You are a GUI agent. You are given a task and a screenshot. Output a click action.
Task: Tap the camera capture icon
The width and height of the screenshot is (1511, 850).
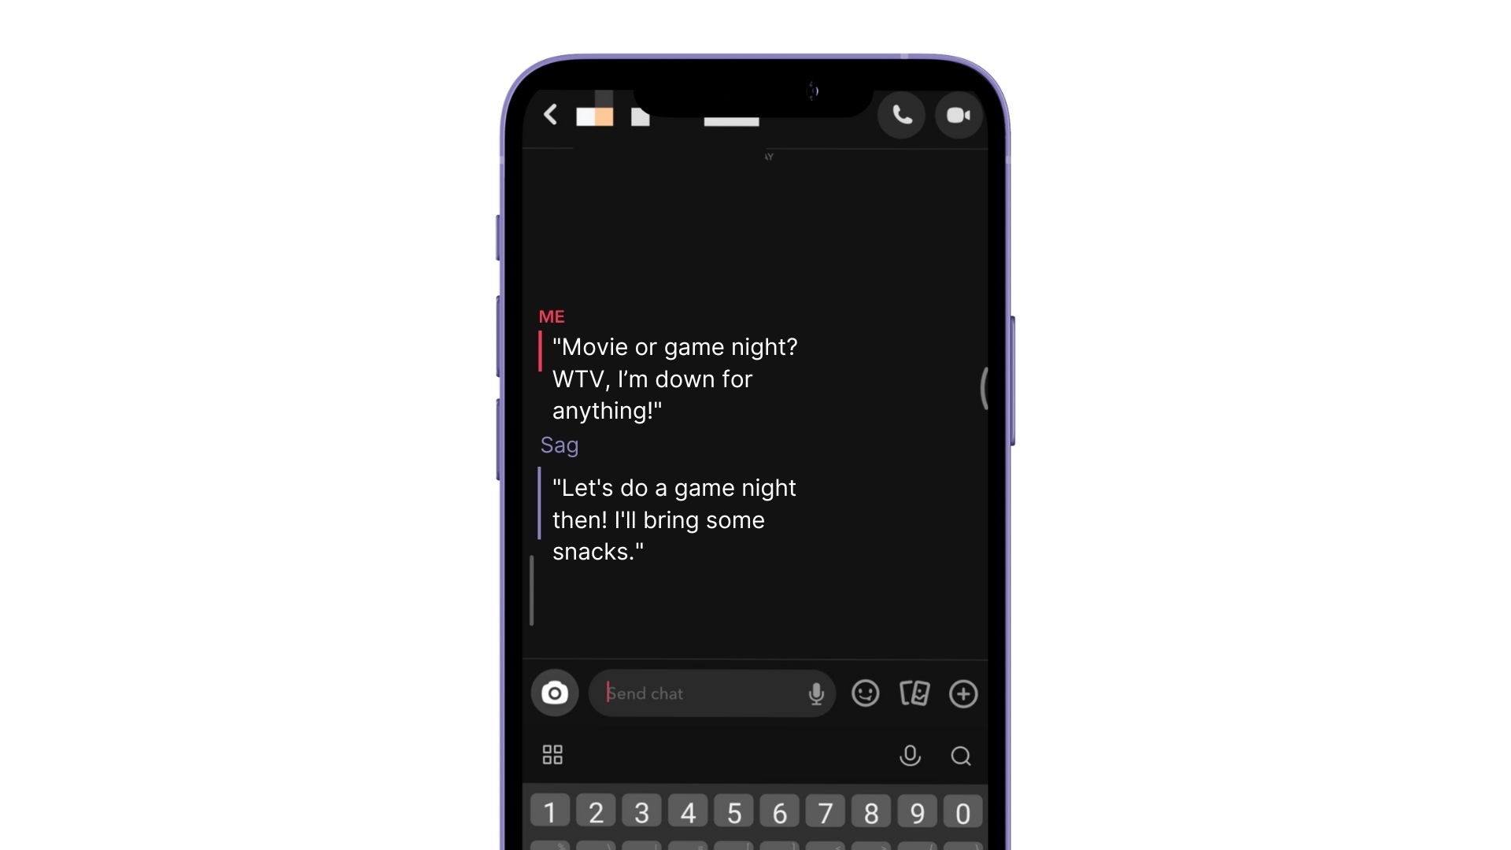pos(555,693)
